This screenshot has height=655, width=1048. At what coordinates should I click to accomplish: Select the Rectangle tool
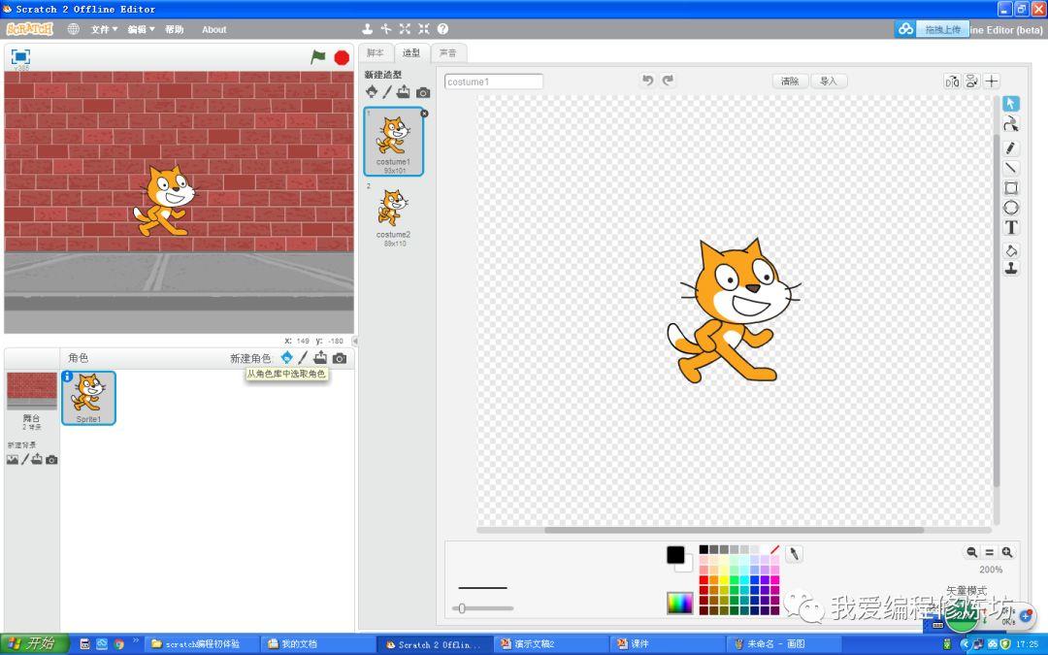(1010, 188)
